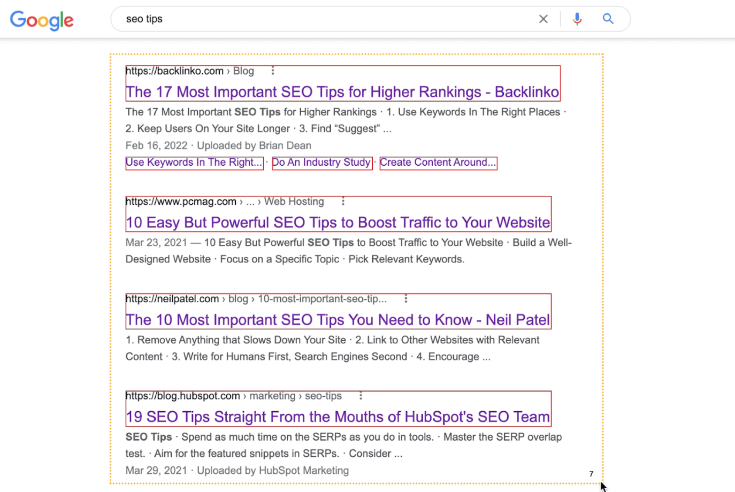Click the https://backlinko.com › Blog breadcrumb

point(190,71)
